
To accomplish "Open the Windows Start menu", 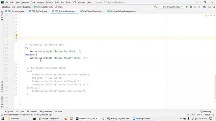I will click(x=3, y=119).
